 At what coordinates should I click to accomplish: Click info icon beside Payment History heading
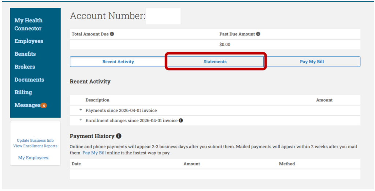[119, 136]
